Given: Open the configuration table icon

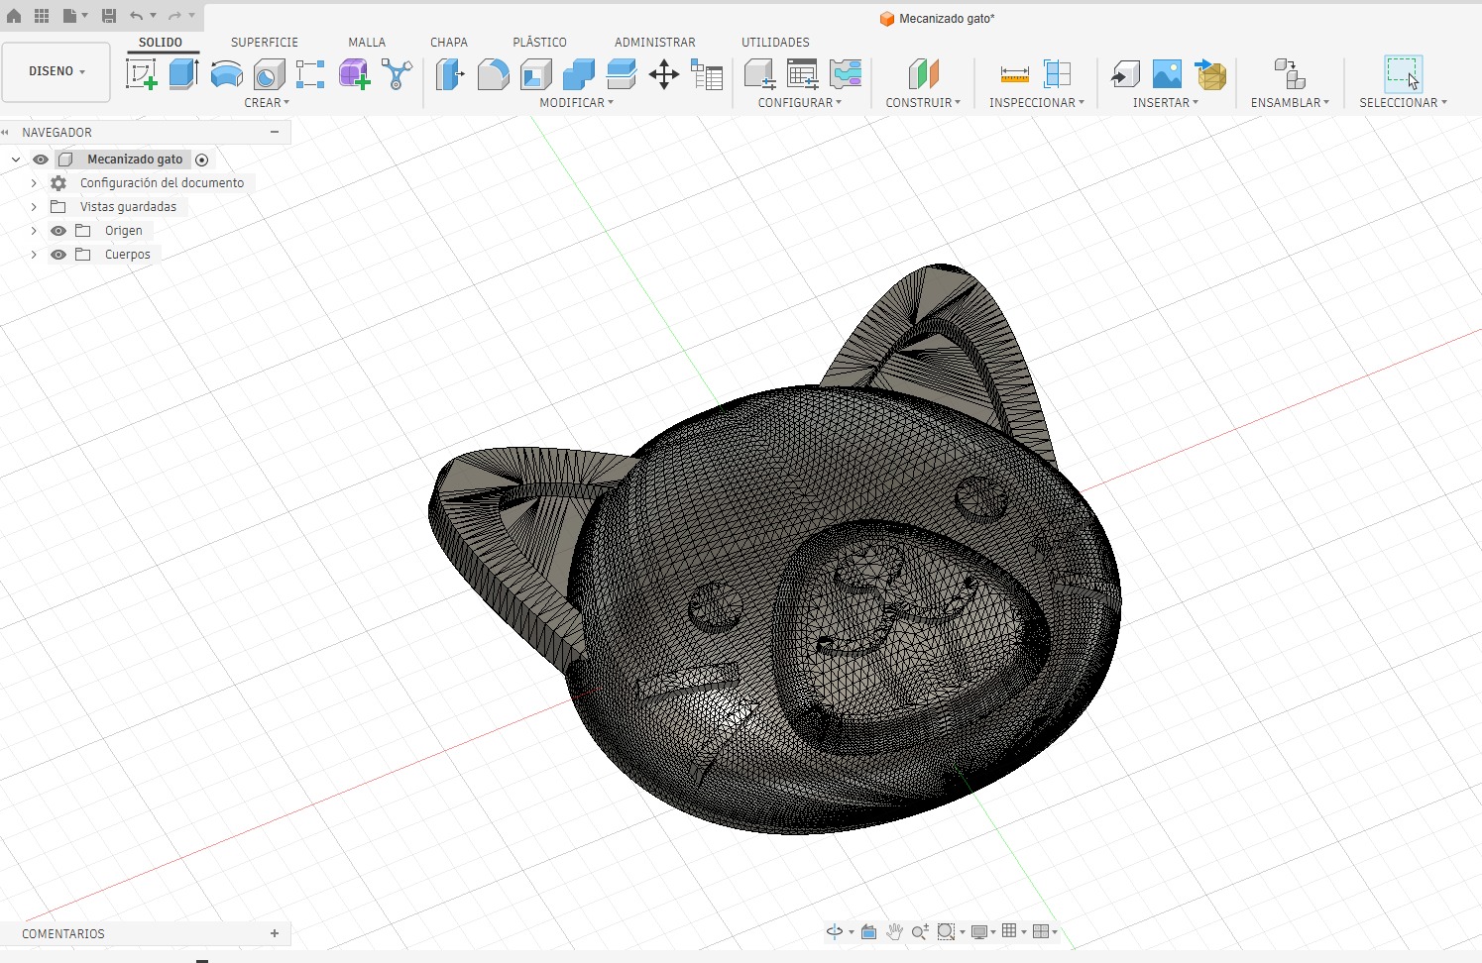Looking at the screenshot, I should (802, 74).
